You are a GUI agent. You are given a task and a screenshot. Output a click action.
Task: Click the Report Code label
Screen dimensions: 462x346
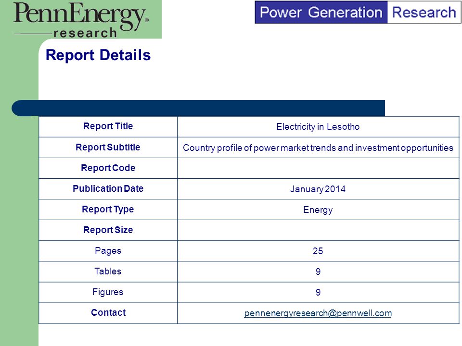[x=108, y=168]
